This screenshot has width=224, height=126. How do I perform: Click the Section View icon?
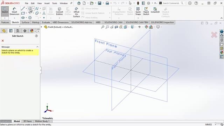pos(116,27)
